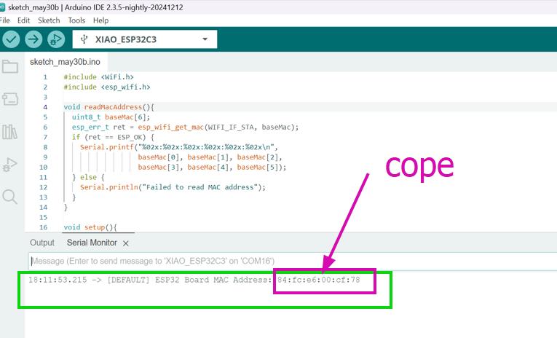The width and height of the screenshot is (557, 338).
Task: Click line number 16 in the gutter
Action: click(44, 227)
